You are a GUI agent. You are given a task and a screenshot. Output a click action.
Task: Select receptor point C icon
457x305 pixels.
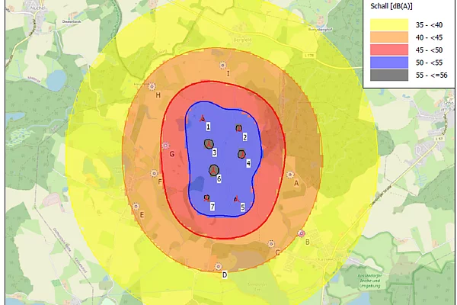click(272, 244)
